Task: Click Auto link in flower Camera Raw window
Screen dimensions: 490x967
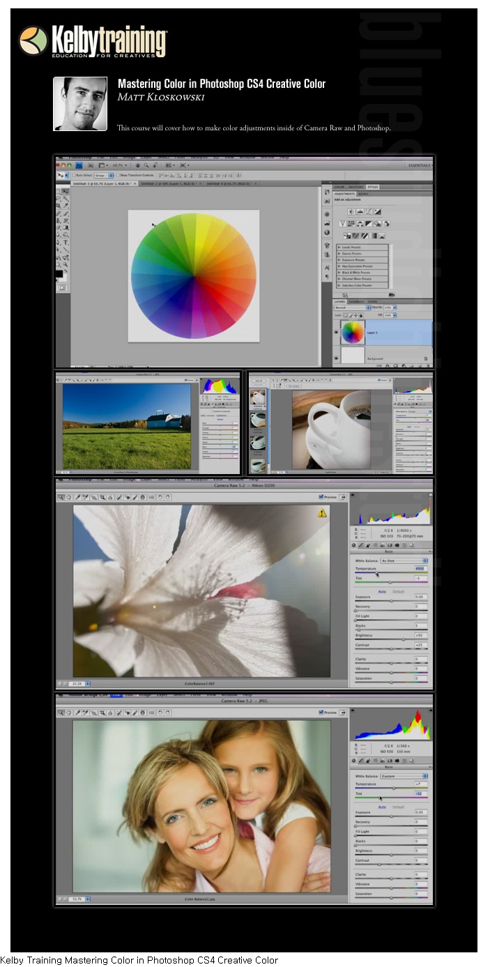Action: tap(381, 591)
